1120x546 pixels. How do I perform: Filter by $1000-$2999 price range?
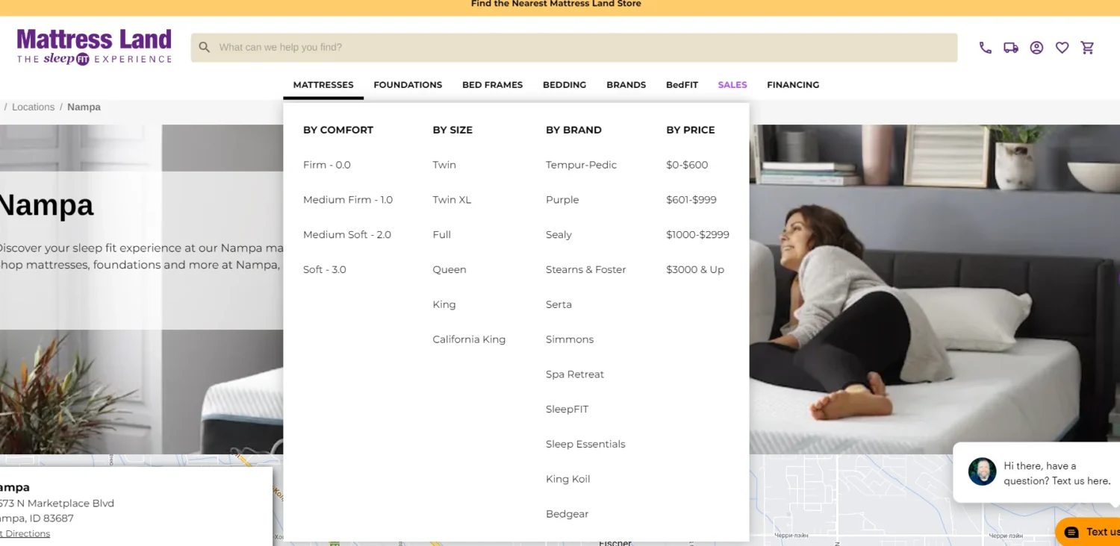698,235
